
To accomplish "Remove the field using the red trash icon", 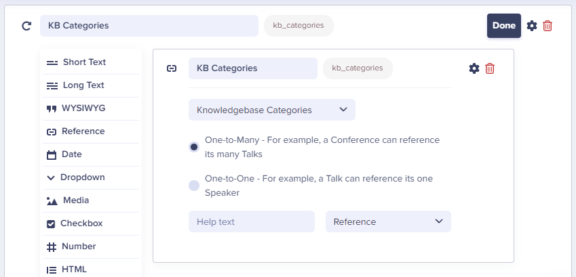I will (490, 68).
